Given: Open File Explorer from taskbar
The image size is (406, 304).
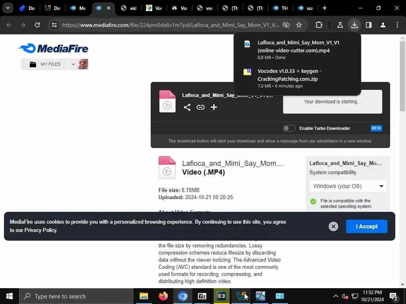Looking at the screenshot, I should coord(144,296).
